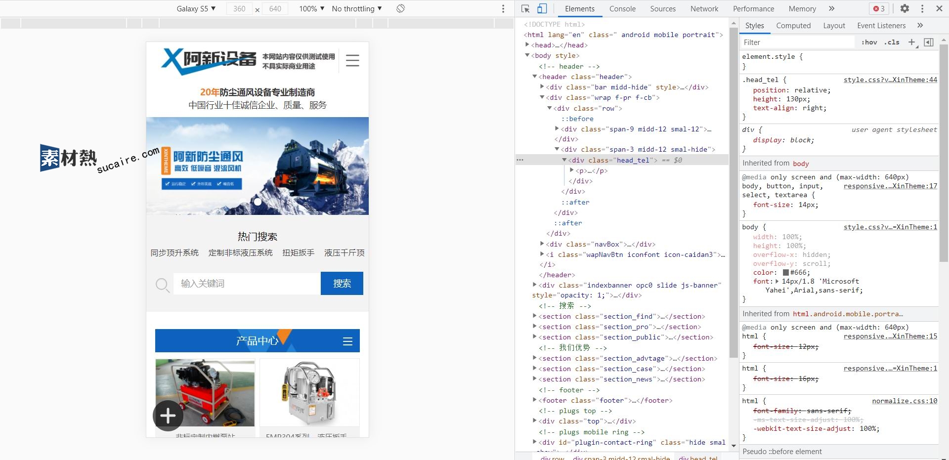Viewport: 949px width, 460px height.
Task: Open the style.css?v…XinTheme:44 source link
Action: 890,80
